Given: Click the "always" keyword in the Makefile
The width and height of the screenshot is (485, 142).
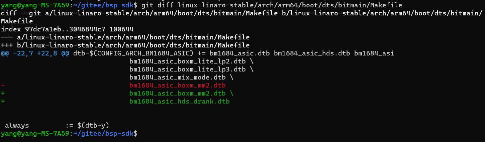Looking at the screenshot, I should pos(17,126).
